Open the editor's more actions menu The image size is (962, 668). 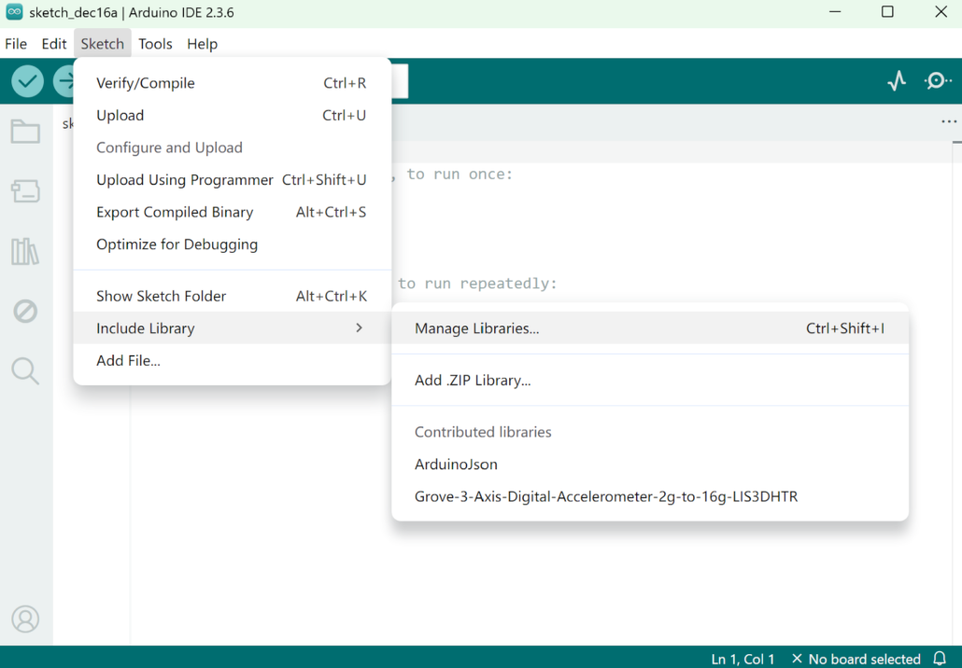(949, 121)
